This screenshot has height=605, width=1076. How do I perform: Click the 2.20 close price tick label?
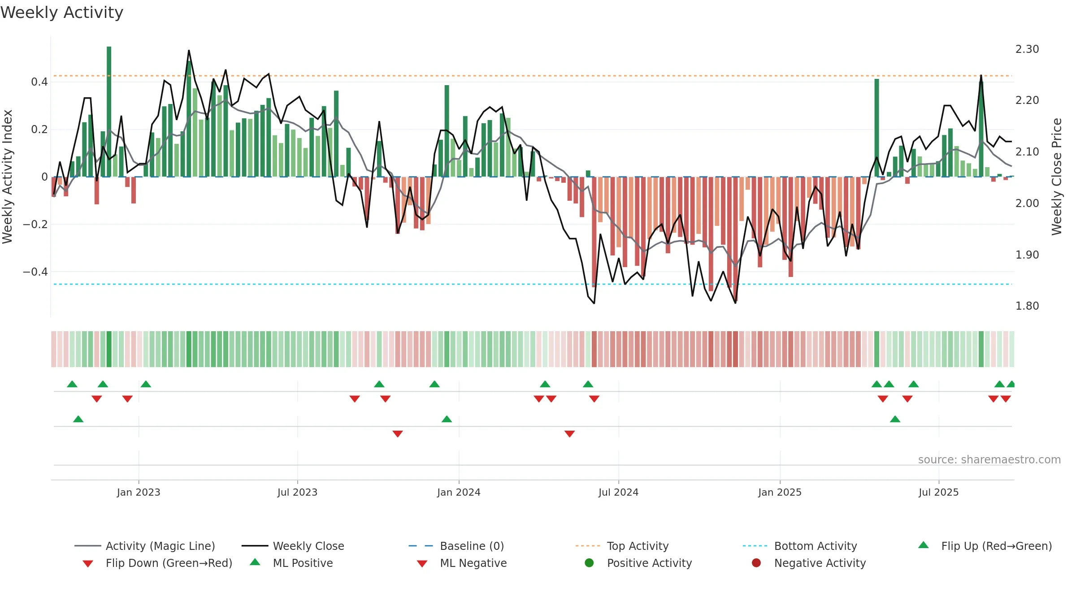1027,100
